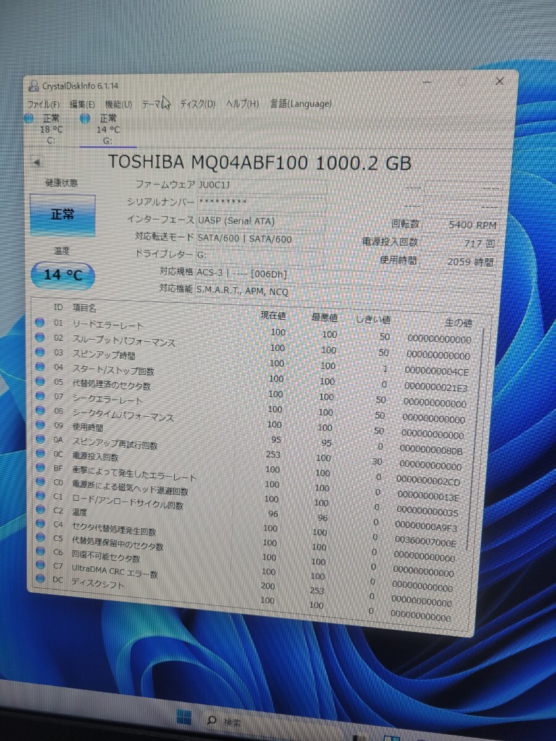Click the drive letter field G:

pos(259,255)
